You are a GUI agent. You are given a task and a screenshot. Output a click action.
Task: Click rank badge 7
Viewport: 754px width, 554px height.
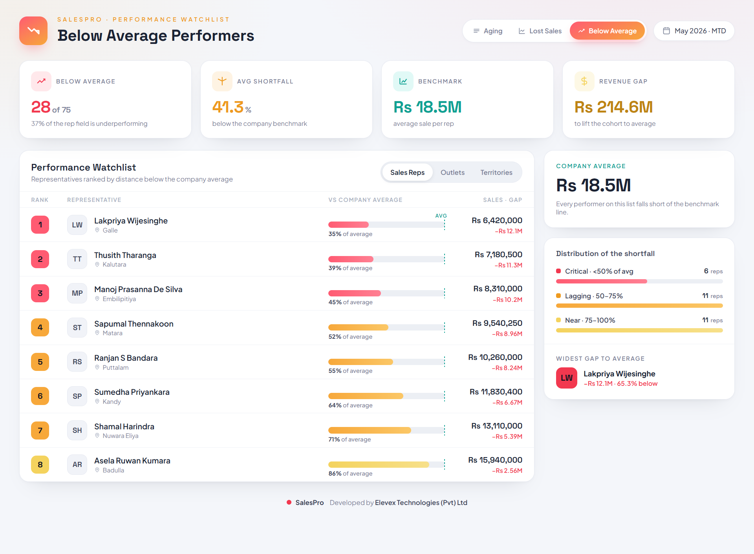pyautogui.click(x=40, y=430)
